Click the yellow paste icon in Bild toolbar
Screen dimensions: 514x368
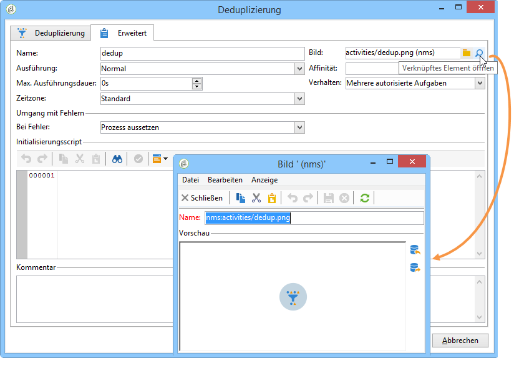coord(271,198)
